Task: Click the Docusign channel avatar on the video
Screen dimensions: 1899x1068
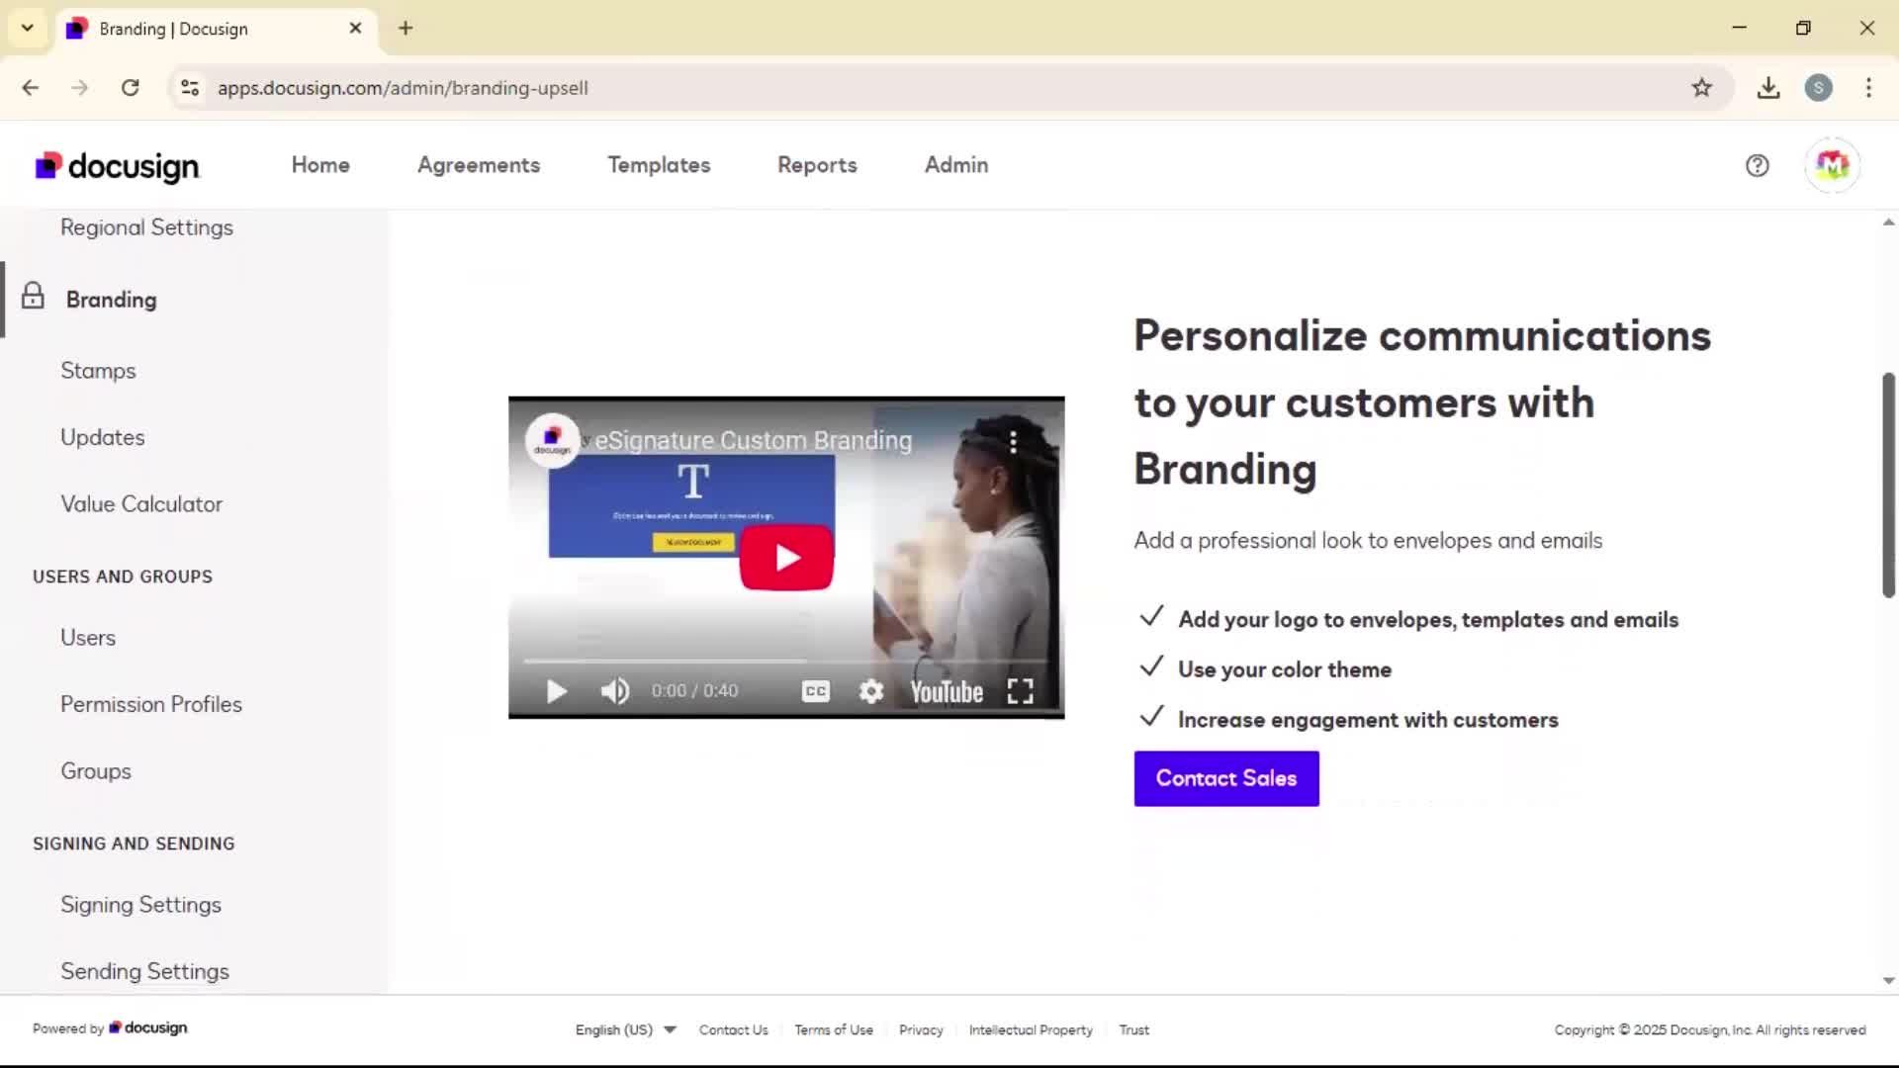Action: pyautogui.click(x=552, y=440)
